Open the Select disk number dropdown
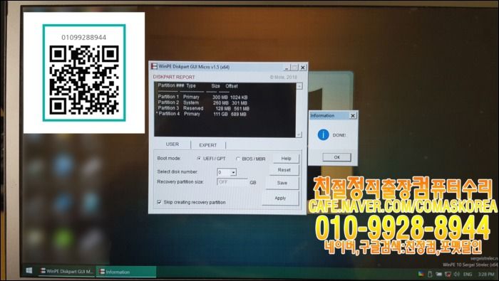This screenshot has height=281, width=499. point(233,172)
